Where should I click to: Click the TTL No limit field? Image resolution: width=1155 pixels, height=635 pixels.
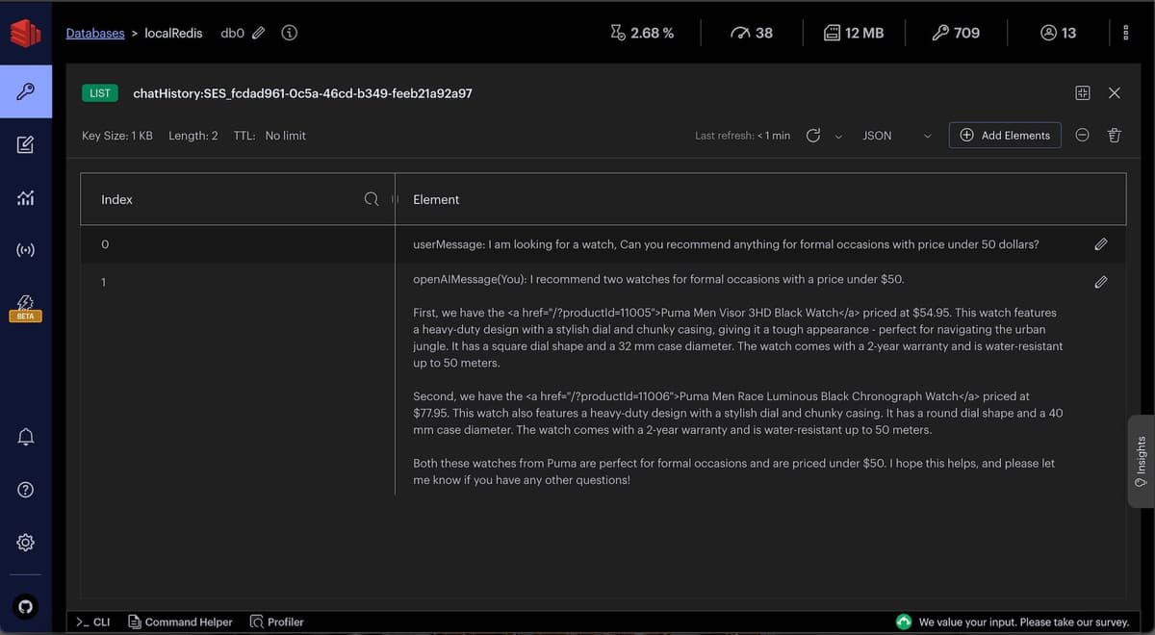(x=285, y=136)
